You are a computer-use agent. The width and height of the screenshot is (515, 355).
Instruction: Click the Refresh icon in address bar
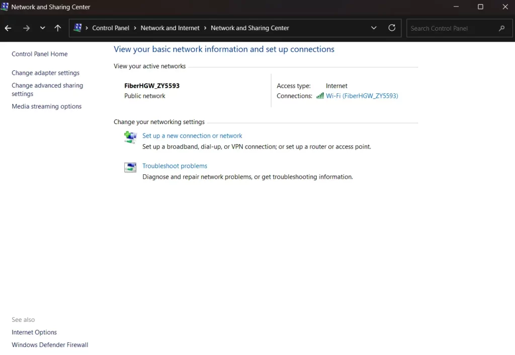tap(392, 28)
